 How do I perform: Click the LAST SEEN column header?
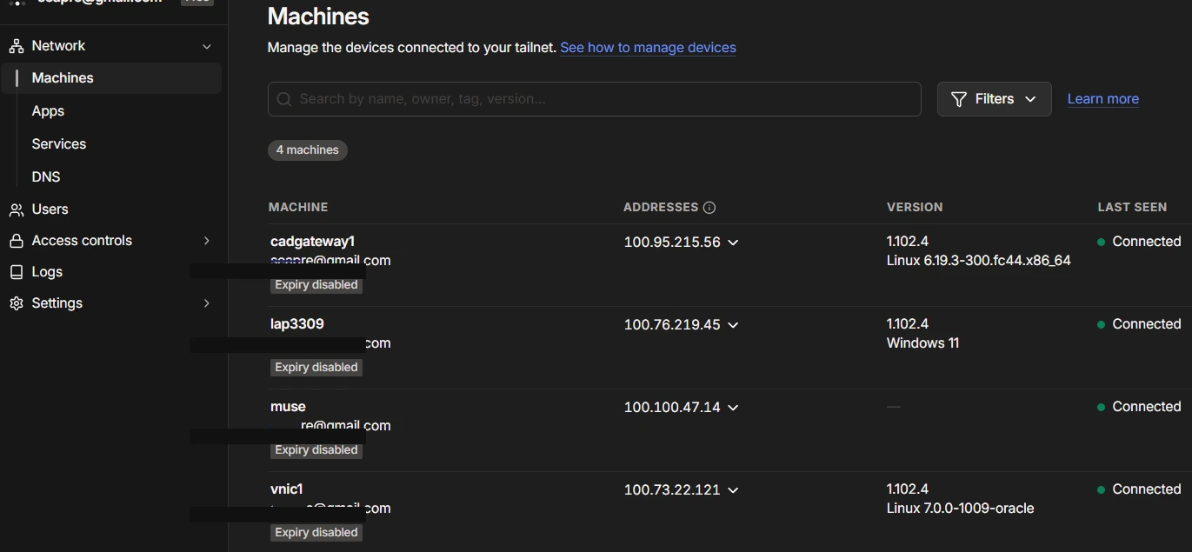[1132, 208]
